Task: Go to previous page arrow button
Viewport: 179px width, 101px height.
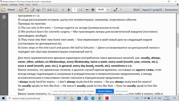Action: (x=63, y=10)
